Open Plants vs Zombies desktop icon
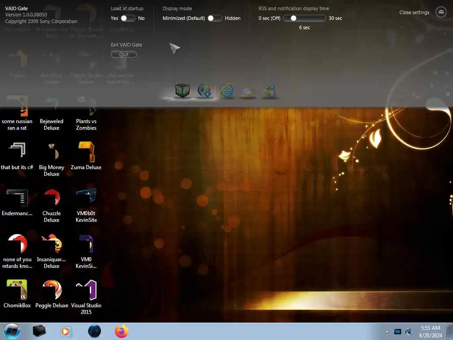The height and width of the screenshot is (340, 453). click(86, 114)
